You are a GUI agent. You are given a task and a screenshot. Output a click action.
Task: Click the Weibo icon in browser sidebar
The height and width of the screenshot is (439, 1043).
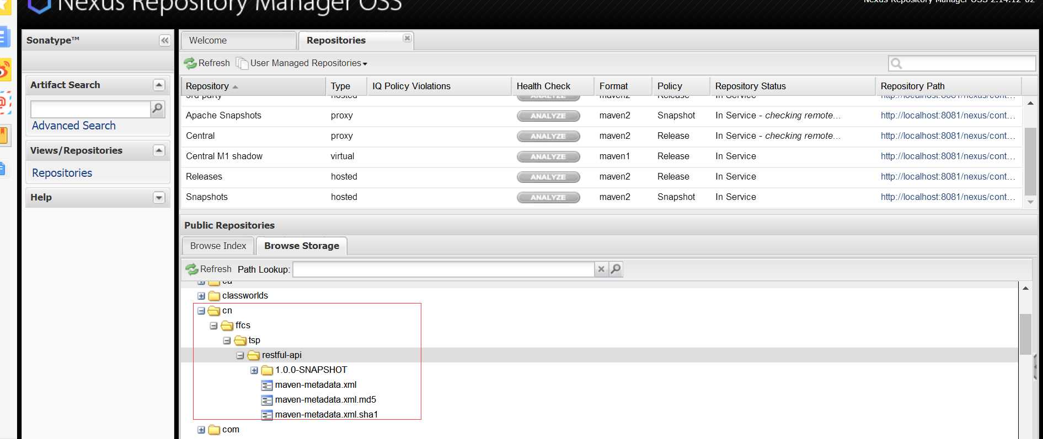pos(5,71)
